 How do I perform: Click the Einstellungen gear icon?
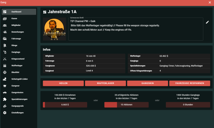5,113
